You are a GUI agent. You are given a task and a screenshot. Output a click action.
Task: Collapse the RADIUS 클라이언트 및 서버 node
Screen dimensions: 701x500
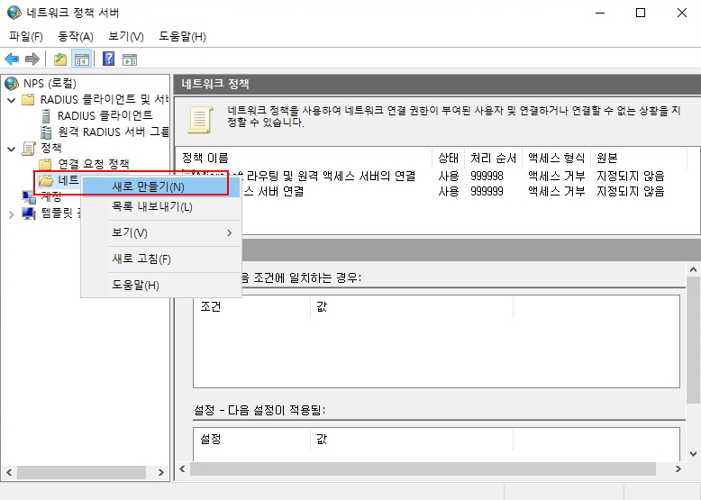click(x=11, y=99)
